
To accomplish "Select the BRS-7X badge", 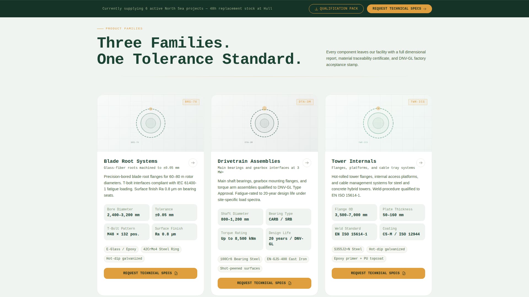I will click(x=191, y=102).
